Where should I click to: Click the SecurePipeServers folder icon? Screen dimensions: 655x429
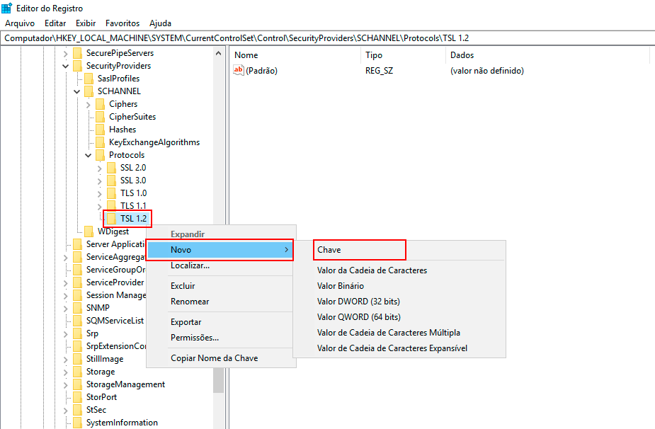point(78,53)
